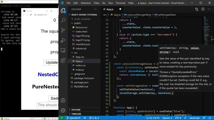
Task: Change language mode JavaScript
Action: tap(194, 118)
